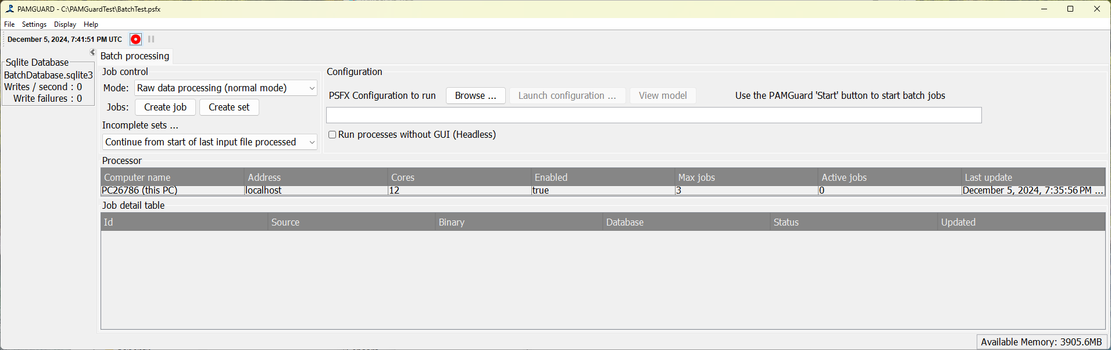
Task: Click the Active jobs value 0 cell
Action: [890, 190]
